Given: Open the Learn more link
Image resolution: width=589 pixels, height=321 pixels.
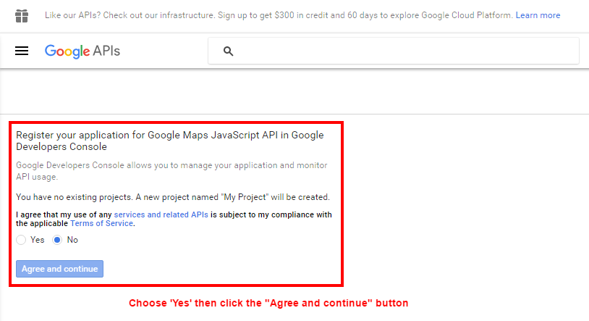Looking at the screenshot, I should pyautogui.click(x=538, y=15).
